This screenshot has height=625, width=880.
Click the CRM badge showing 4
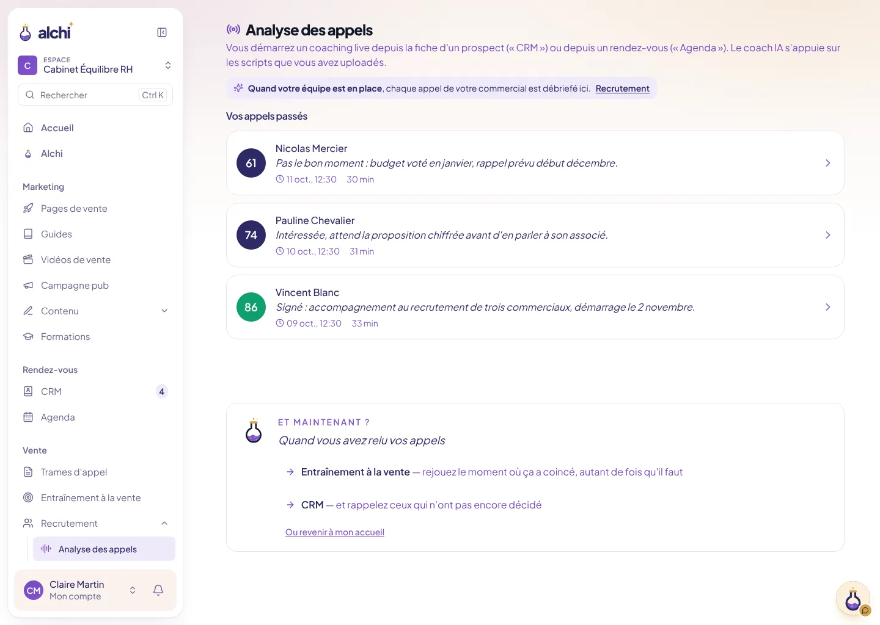click(161, 391)
